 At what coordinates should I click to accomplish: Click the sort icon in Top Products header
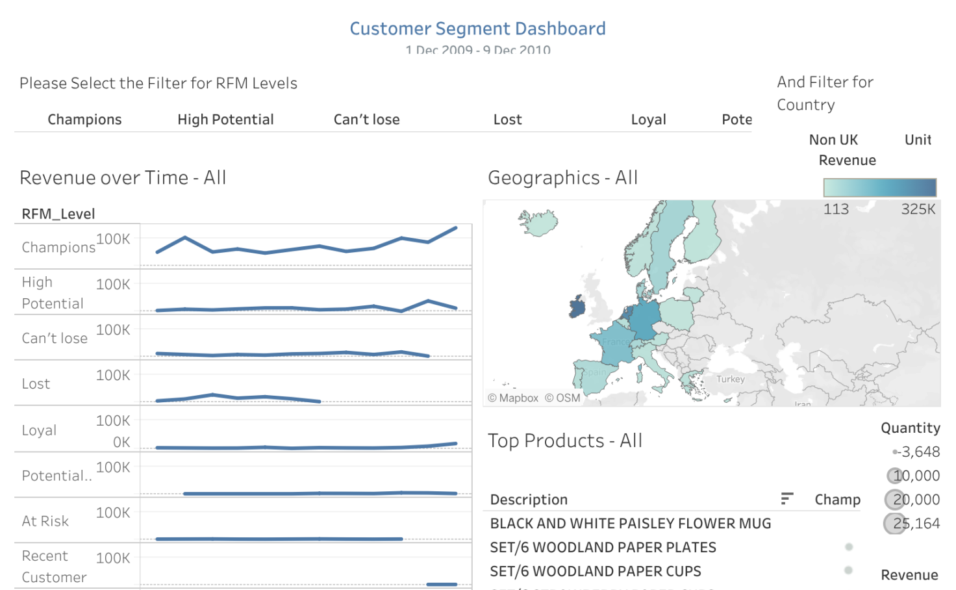coord(786,499)
